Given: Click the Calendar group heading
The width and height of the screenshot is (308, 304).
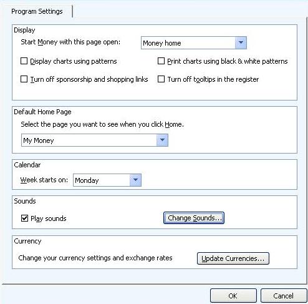Looking at the screenshot, I should tap(27, 165).
